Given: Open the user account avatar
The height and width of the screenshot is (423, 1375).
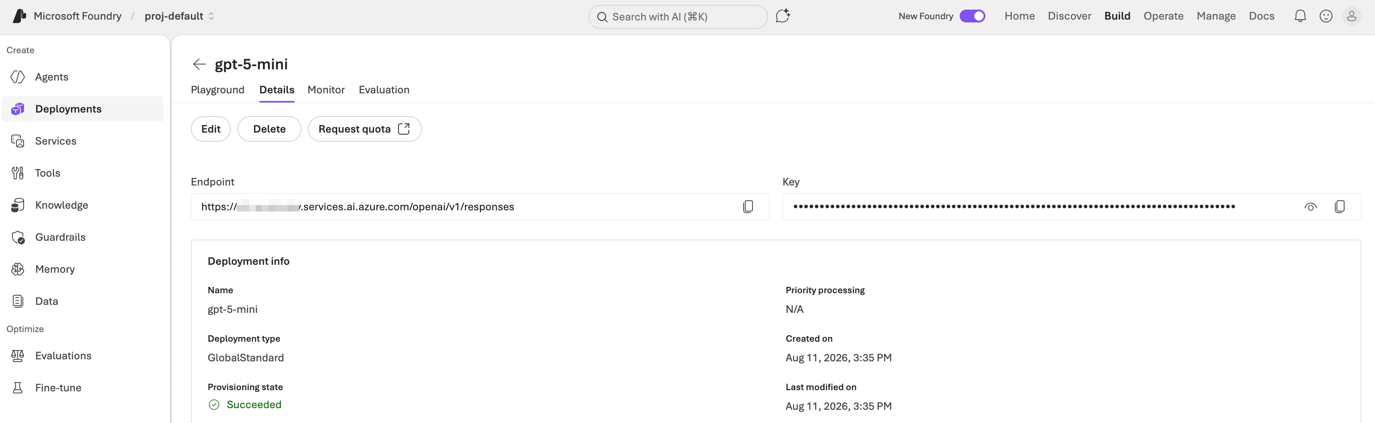Looking at the screenshot, I should point(1351,16).
